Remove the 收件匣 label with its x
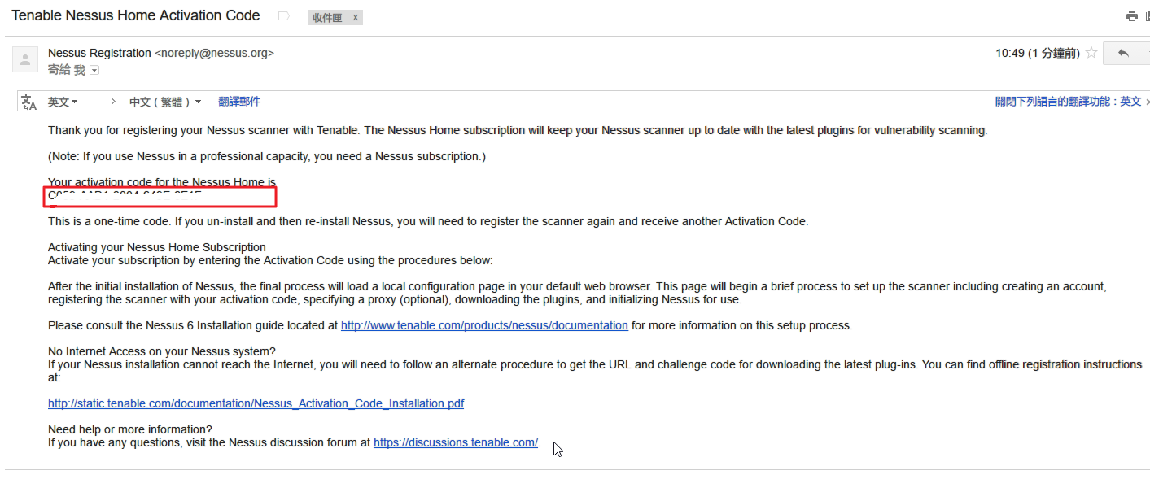 (355, 17)
